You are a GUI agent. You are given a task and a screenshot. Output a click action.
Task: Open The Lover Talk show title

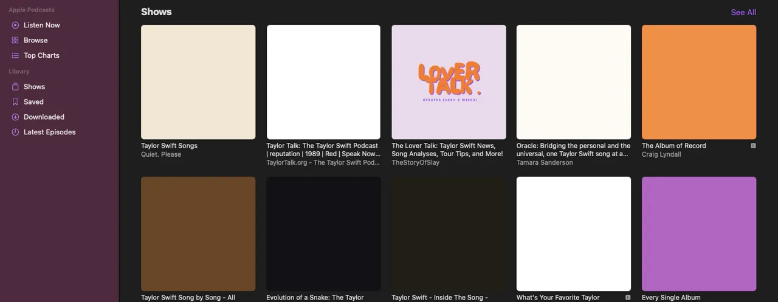point(447,150)
